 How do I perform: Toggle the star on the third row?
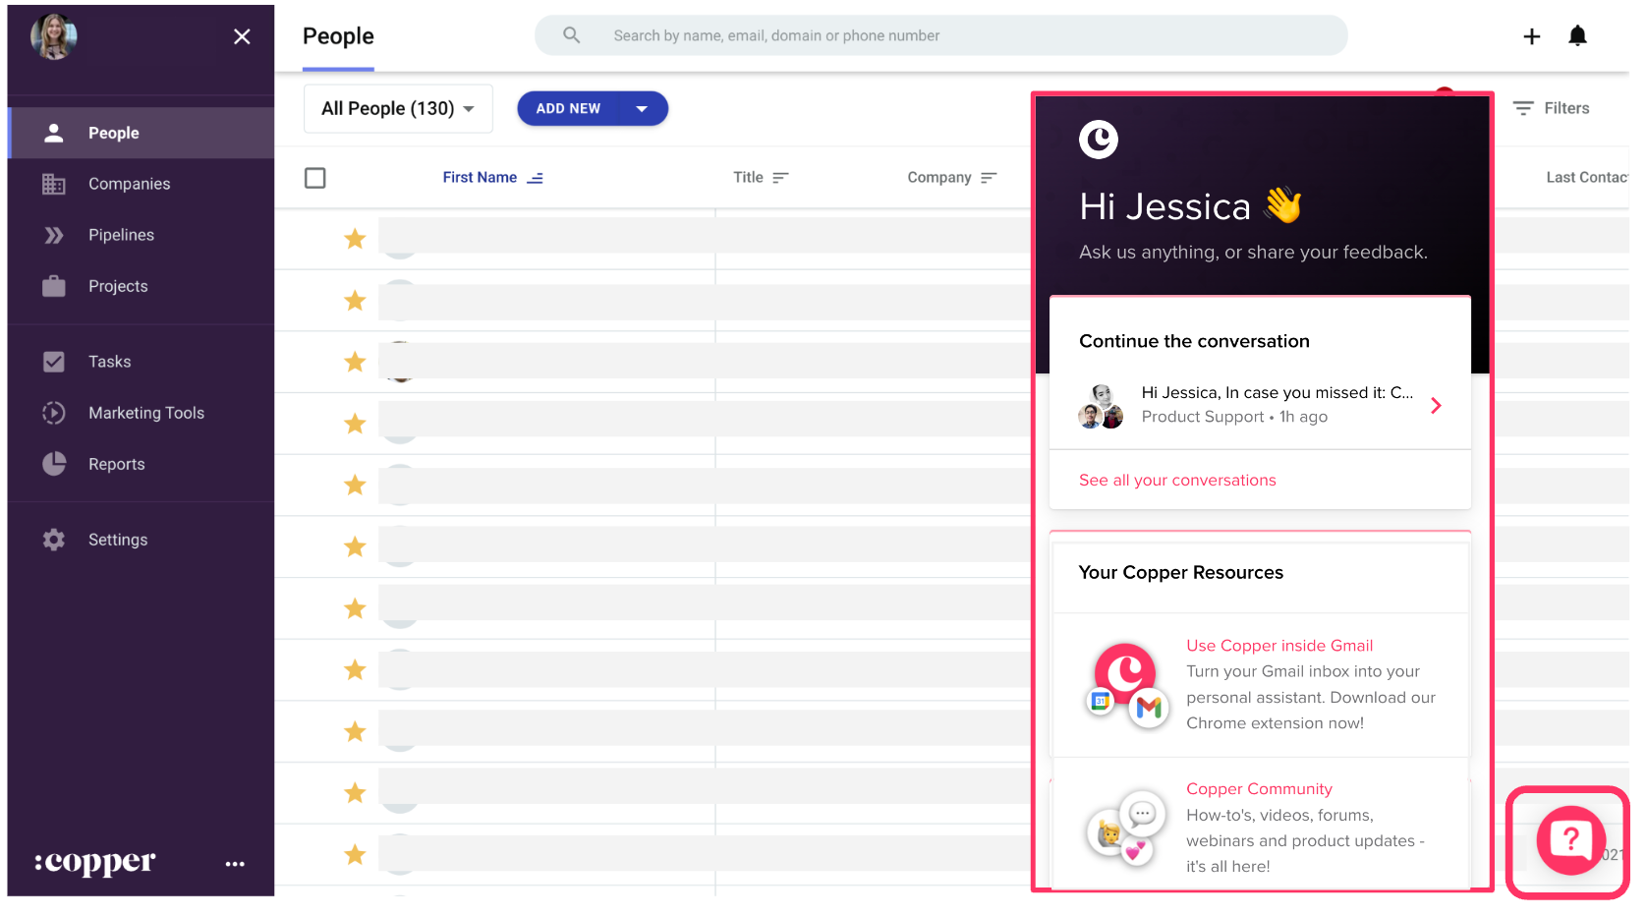coord(355,362)
